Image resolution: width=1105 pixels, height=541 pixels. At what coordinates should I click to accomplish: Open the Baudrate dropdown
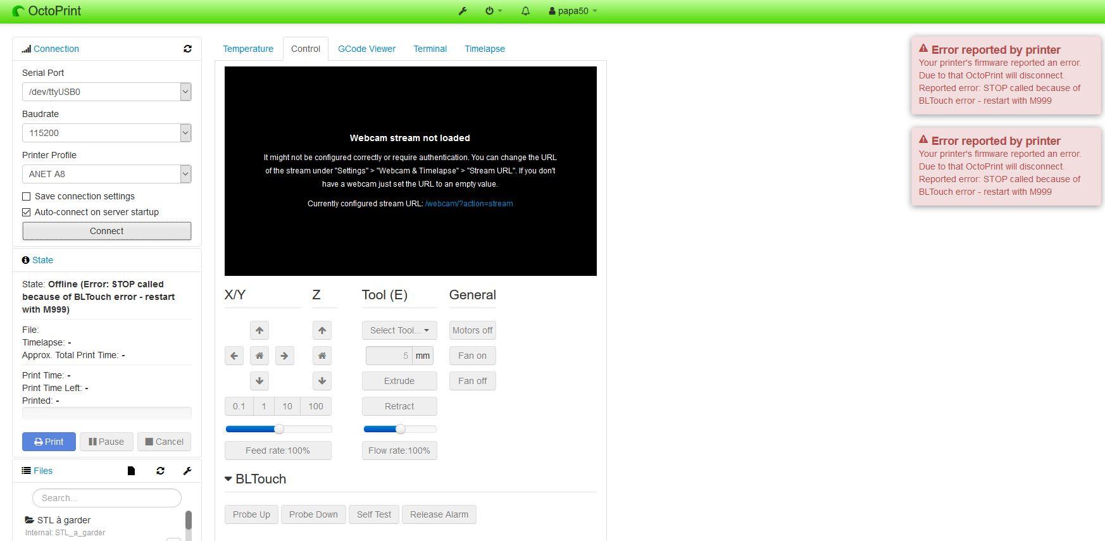106,133
